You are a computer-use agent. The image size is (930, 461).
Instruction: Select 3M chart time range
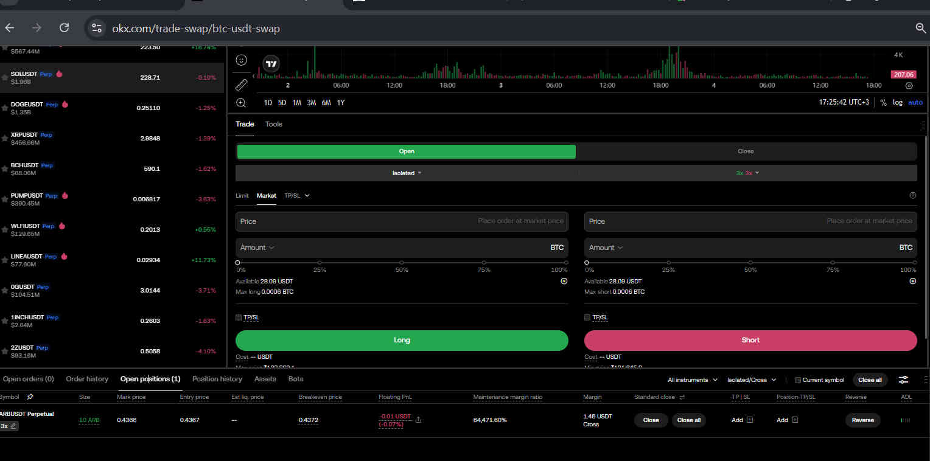point(312,103)
